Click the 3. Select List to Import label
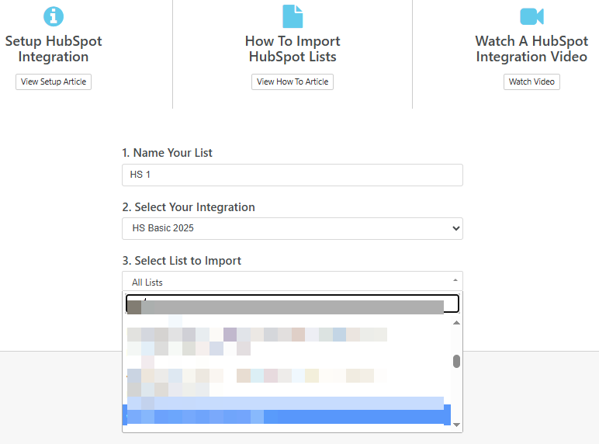The image size is (599, 444). pos(182,261)
